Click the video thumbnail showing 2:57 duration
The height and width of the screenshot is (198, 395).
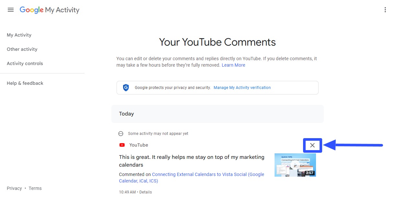click(x=295, y=165)
